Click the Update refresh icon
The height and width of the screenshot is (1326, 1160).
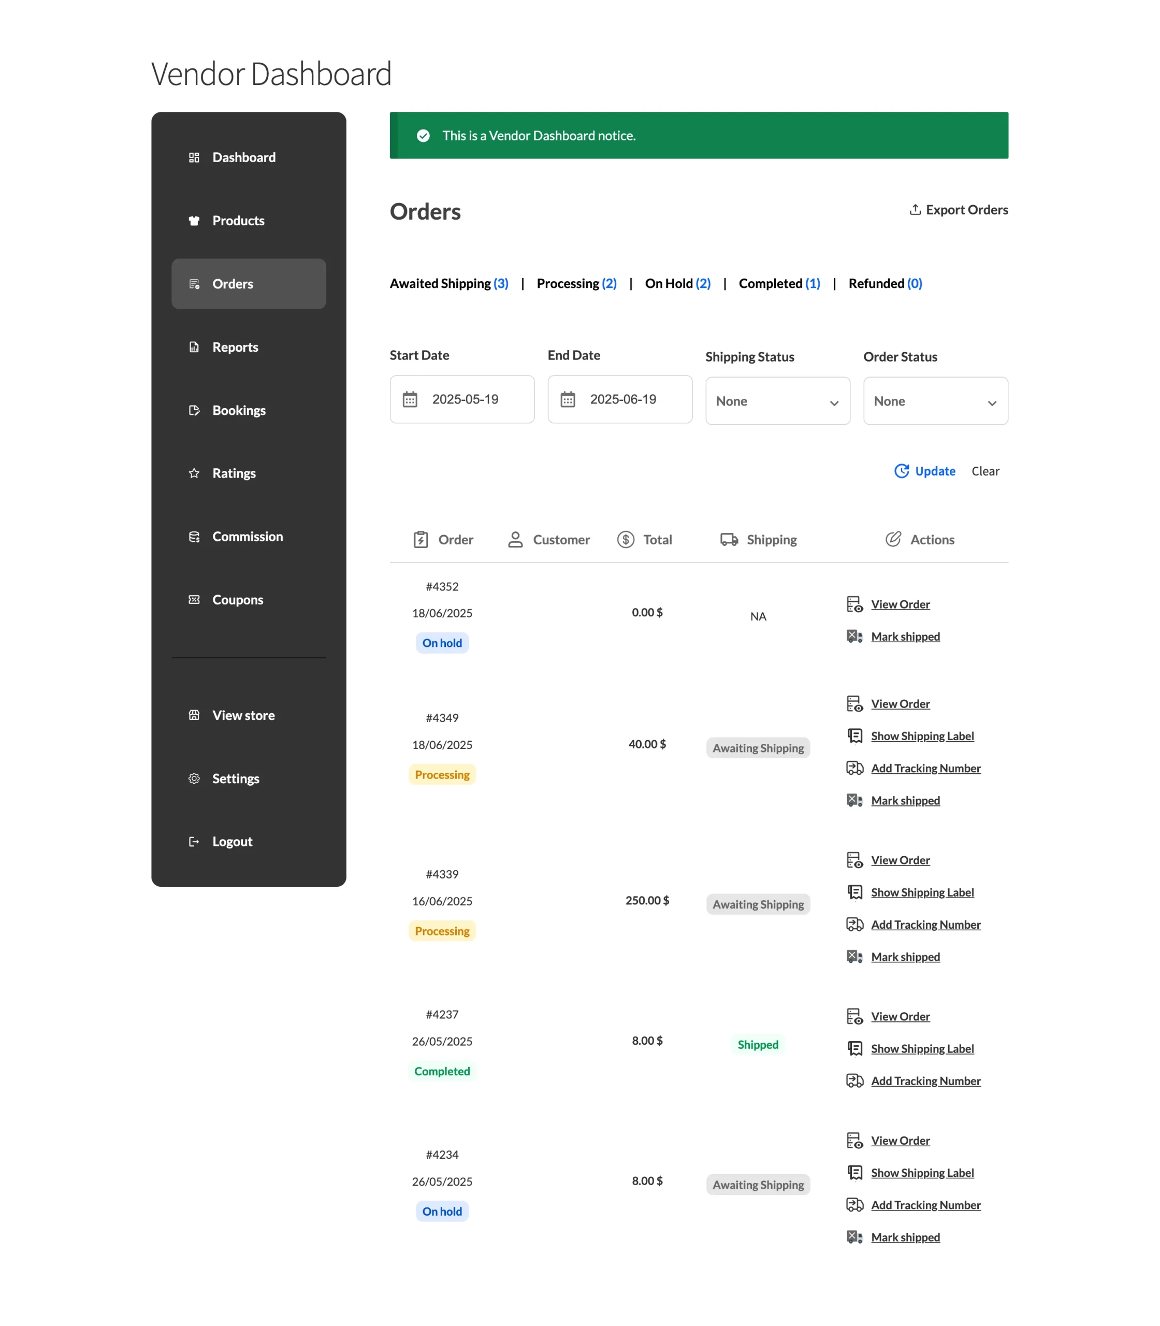click(901, 471)
